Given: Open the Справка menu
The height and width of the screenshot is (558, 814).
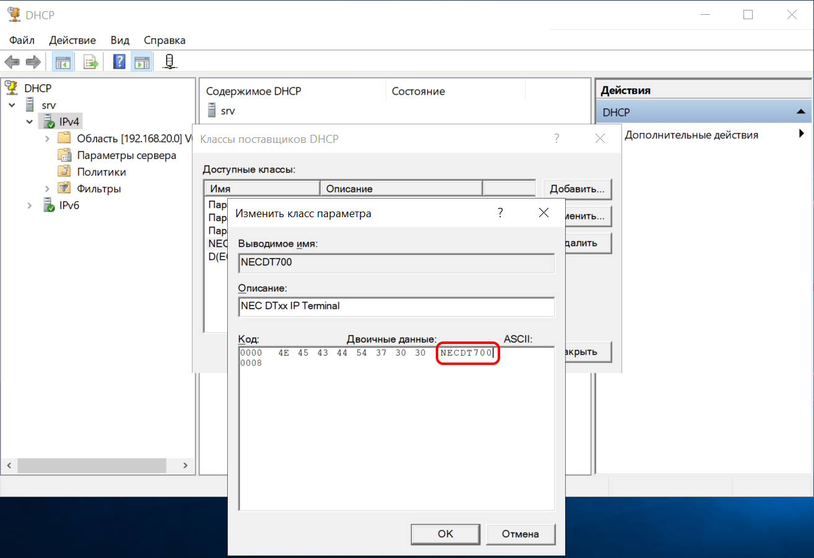Looking at the screenshot, I should [x=164, y=40].
